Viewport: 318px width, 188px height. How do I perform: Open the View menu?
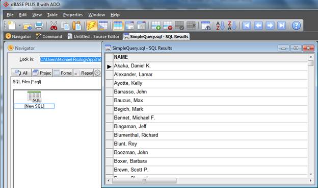point(37,15)
